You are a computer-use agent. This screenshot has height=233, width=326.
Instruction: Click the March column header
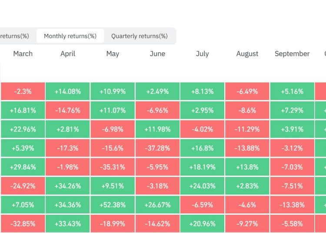point(23,54)
